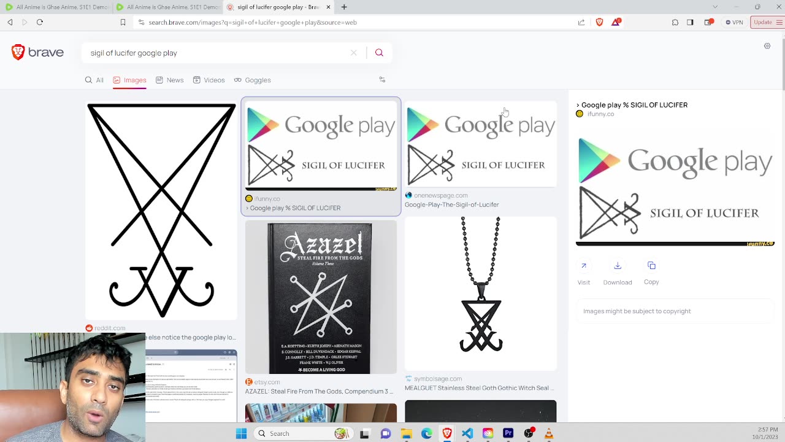Open Adobe Premiere Pro from taskbar

[x=508, y=433]
